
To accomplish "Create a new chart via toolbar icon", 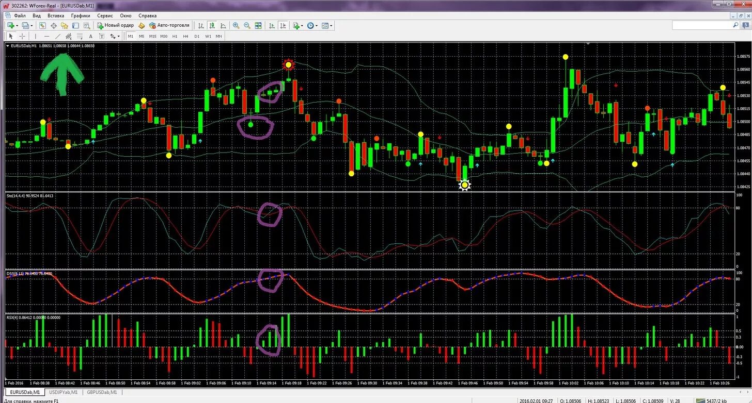I will tap(10, 25).
